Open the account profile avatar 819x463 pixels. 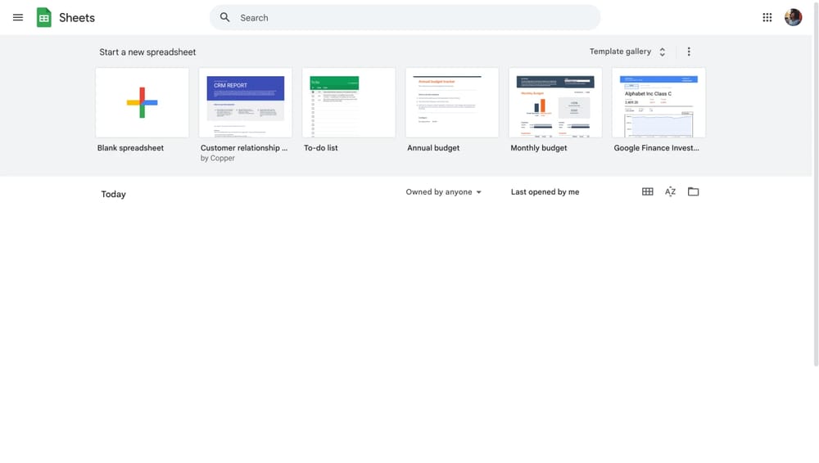[793, 17]
